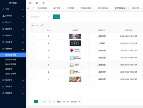
Task: Check the row with ID 4
Action: tap(32, 58)
